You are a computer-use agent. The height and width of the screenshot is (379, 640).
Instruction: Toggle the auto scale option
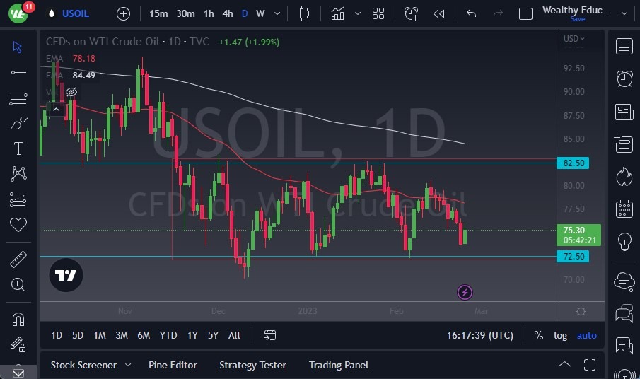pos(587,335)
